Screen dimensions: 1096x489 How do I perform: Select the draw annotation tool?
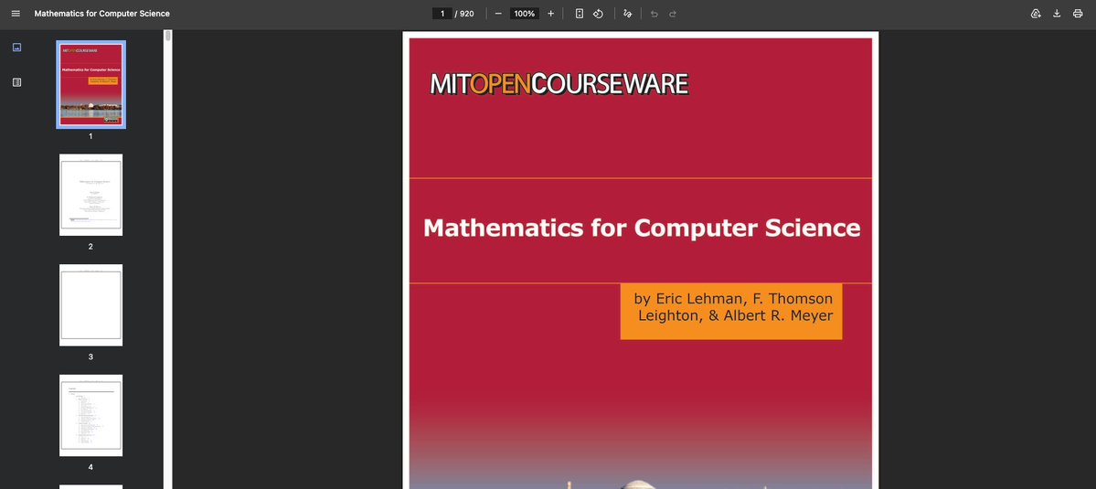(628, 14)
